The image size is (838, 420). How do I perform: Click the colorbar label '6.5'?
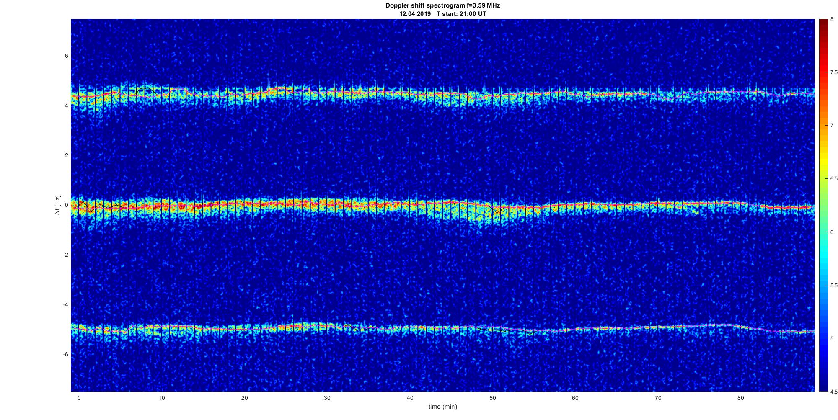(x=834, y=179)
